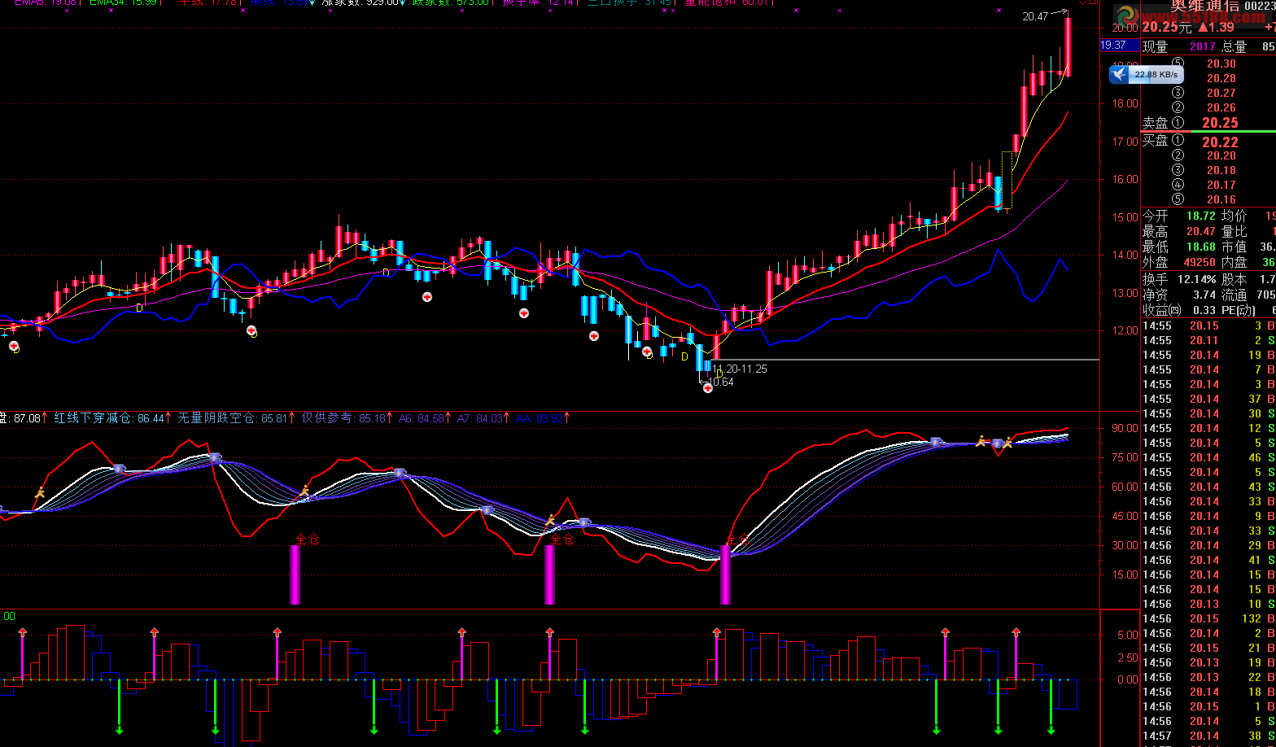1276x747 pixels.
Task: Click the 外盘 value 49250
Action: coord(1200,263)
